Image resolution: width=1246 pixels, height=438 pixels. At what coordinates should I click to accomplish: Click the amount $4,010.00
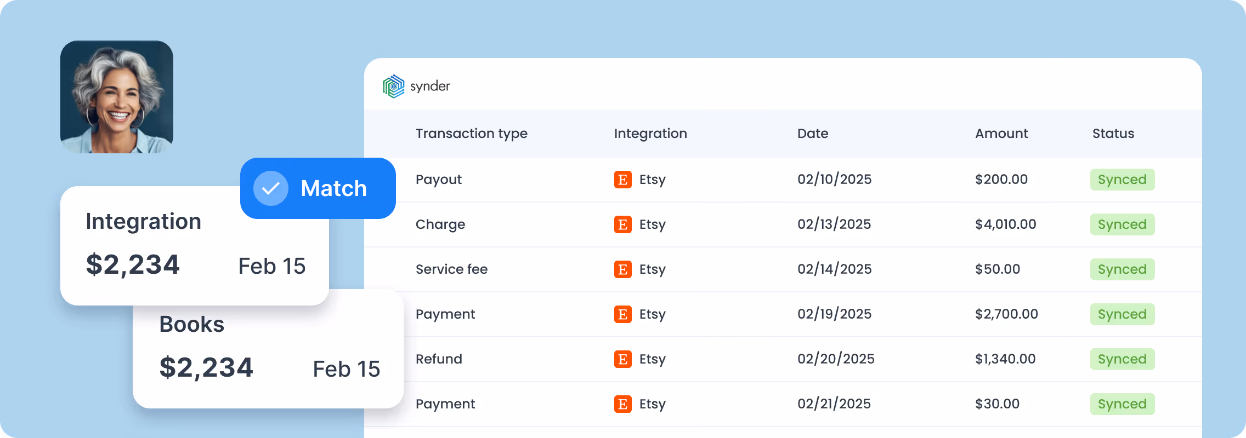tap(1006, 224)
